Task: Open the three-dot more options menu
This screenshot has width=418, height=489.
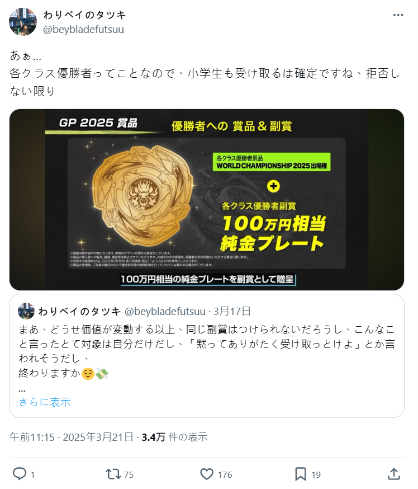Action: coord(398,15)
